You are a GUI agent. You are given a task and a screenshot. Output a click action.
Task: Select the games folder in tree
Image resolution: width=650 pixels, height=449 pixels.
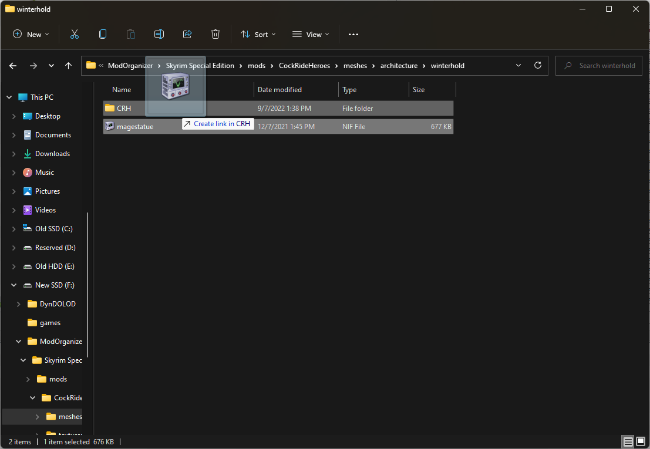pos(50,323)
